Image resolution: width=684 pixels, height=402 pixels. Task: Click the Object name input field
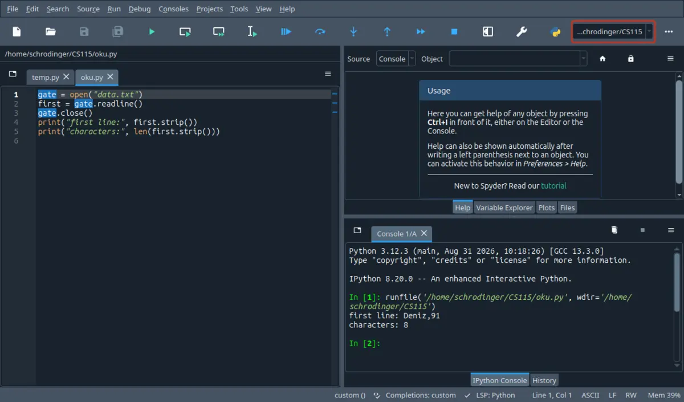(x=514, y=59)
